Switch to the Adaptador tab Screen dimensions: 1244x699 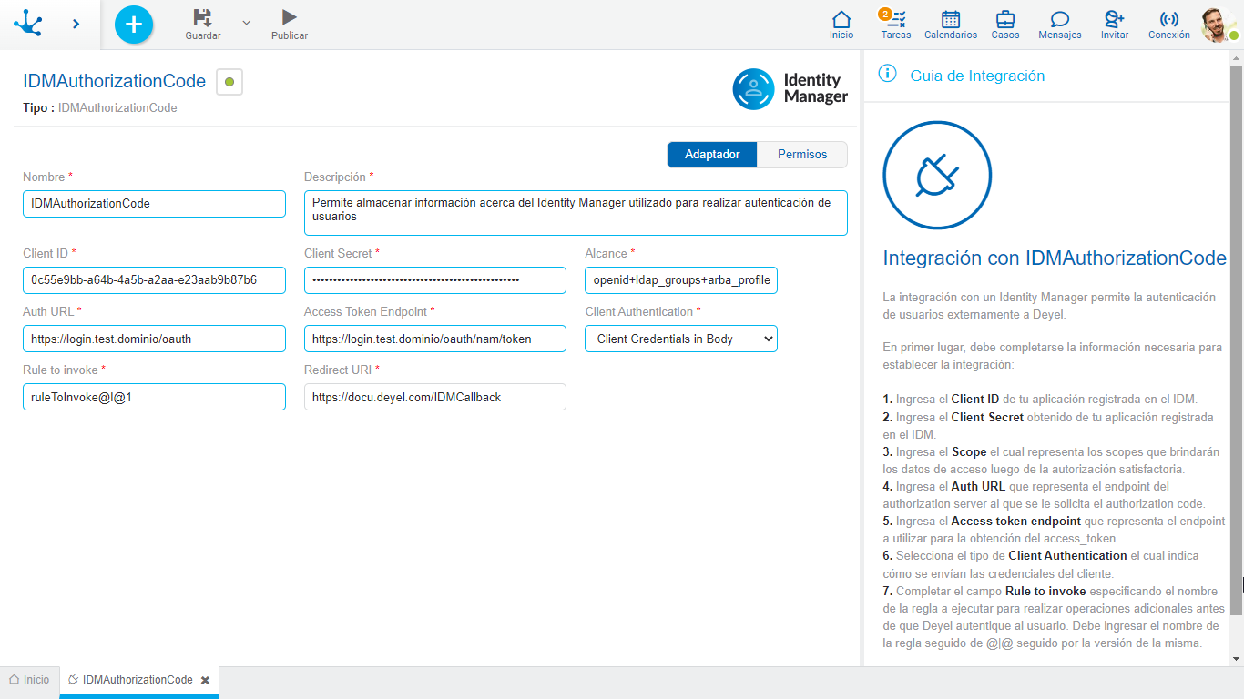(x=712, y=155)
